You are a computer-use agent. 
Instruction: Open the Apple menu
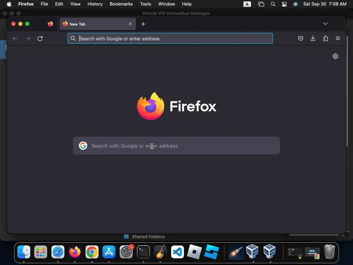9,4
